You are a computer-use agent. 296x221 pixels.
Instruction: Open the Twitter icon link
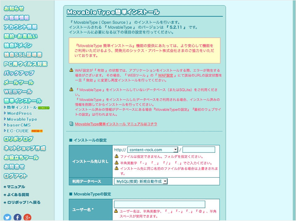[7, 218]
